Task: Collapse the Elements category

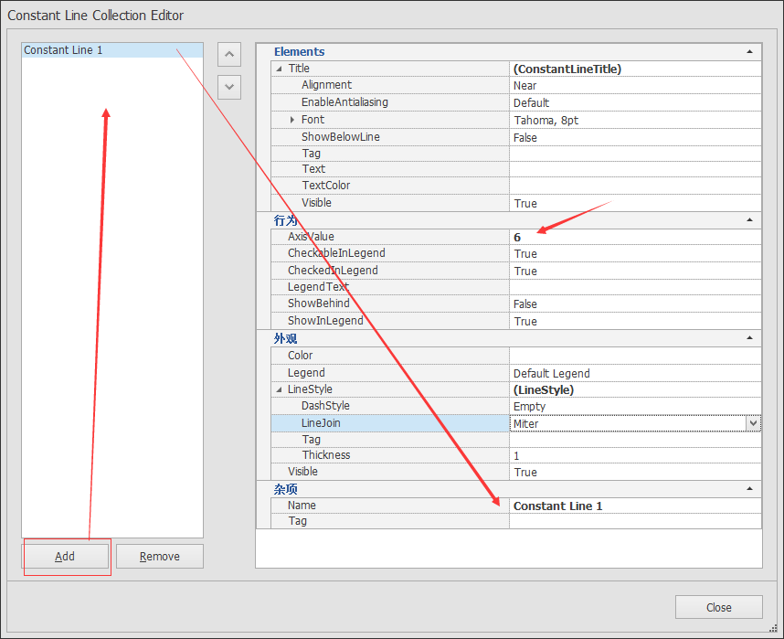Action: coord(750,51)
